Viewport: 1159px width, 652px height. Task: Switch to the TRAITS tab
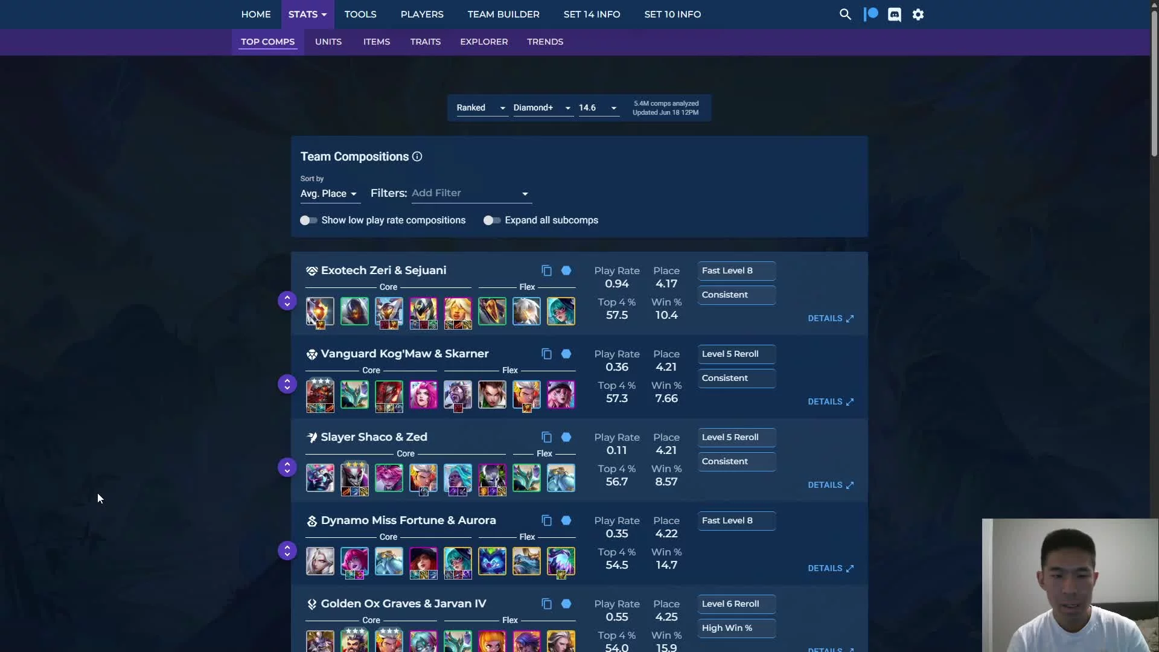[x=426, y=42]
